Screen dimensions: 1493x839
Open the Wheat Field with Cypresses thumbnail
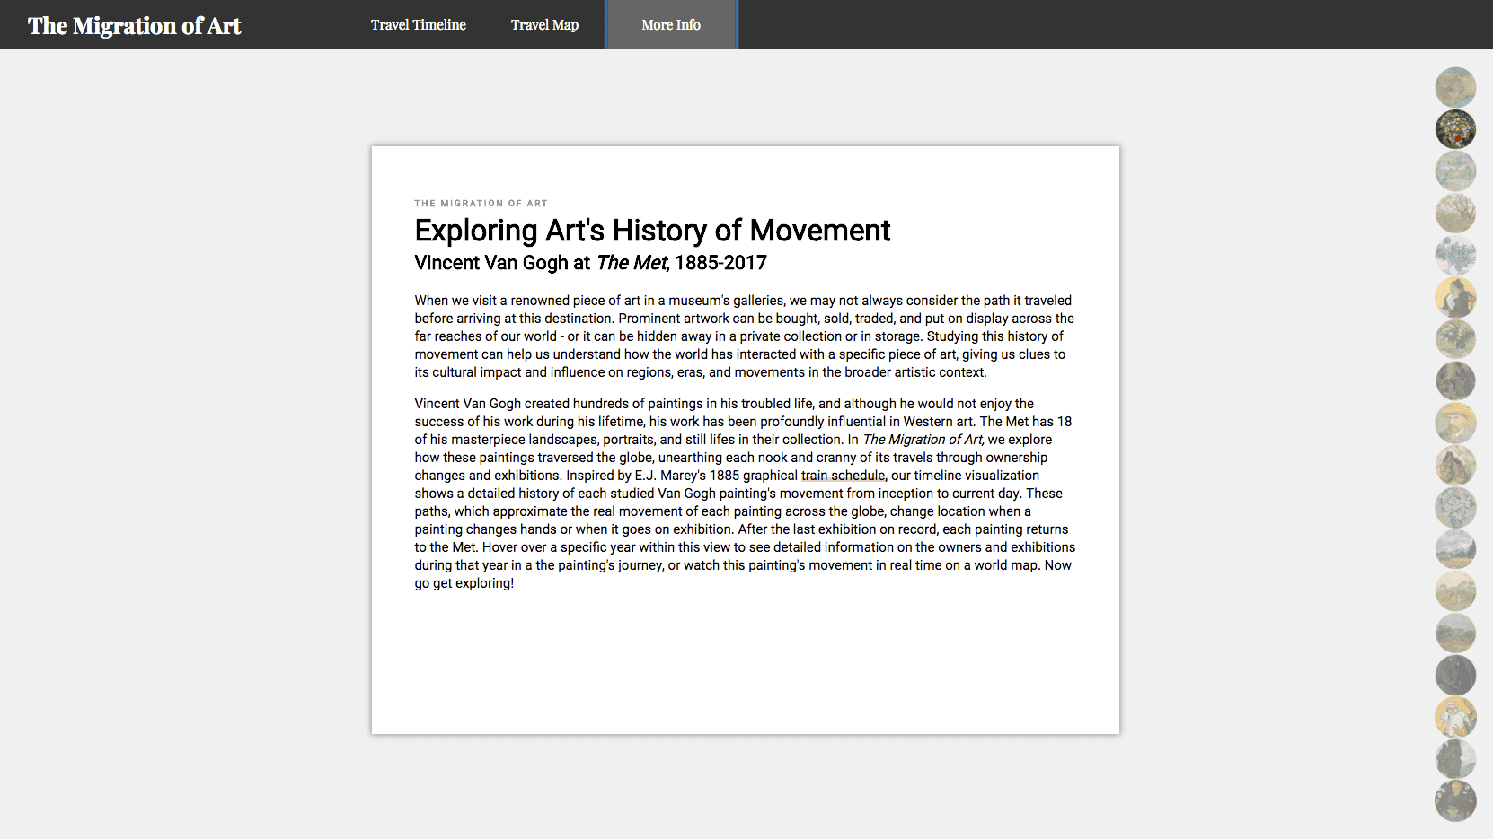click(x=1455, y=549)
